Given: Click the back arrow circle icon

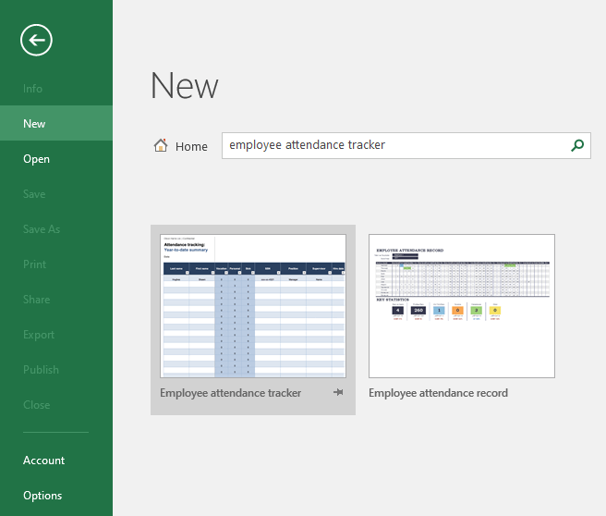Looking at the screenshot, I should click(36, 40).
